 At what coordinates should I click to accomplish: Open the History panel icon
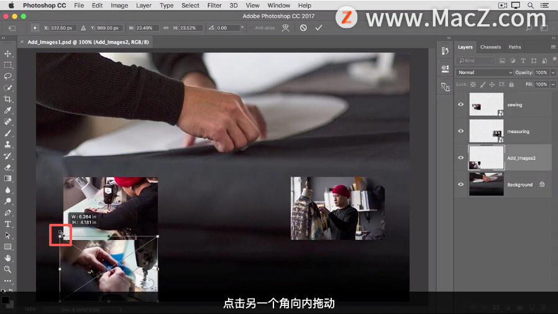(x=445, y=51)
